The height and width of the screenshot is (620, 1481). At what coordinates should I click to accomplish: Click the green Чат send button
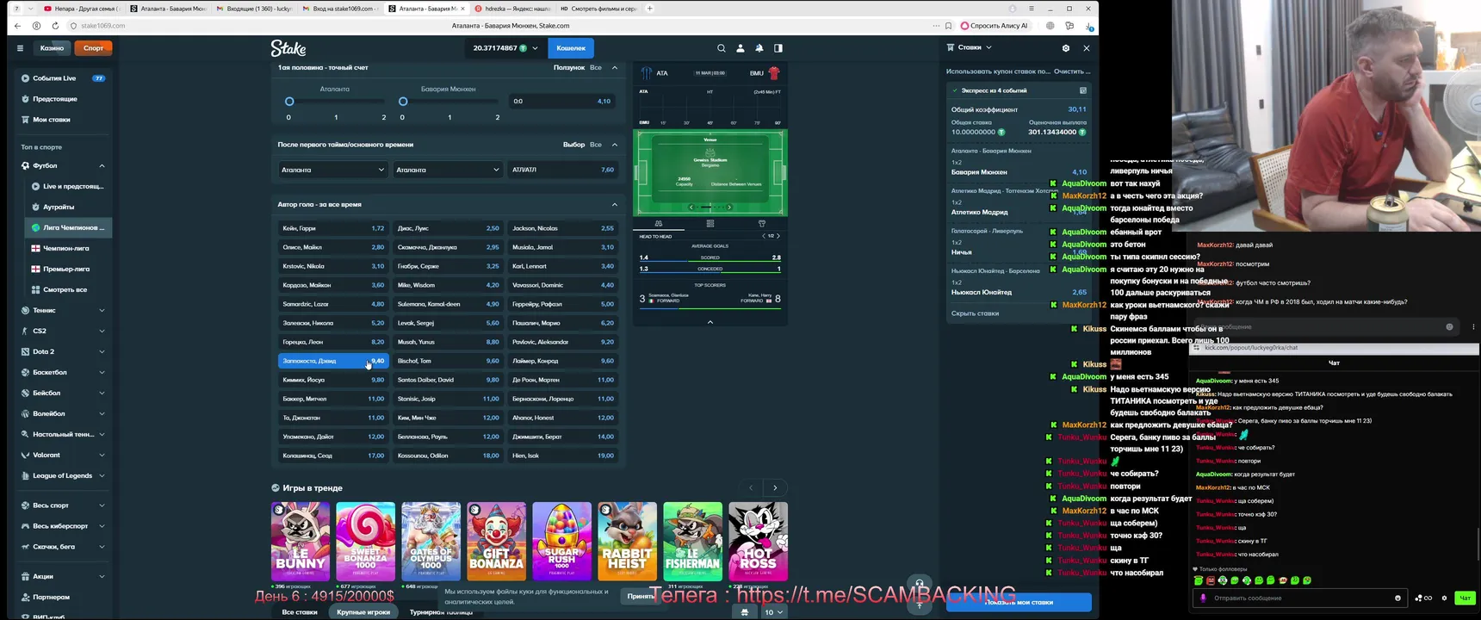(1464, 598)
